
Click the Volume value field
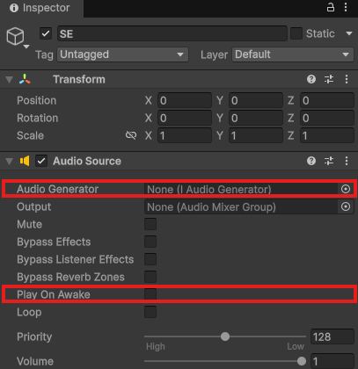(x=332, y=361)
